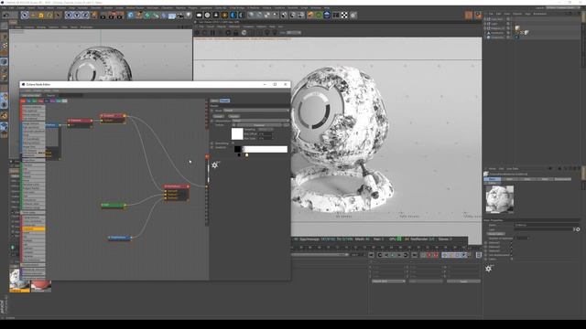Select the white gradient knot
586x329 pixels.
click(246, 154)
